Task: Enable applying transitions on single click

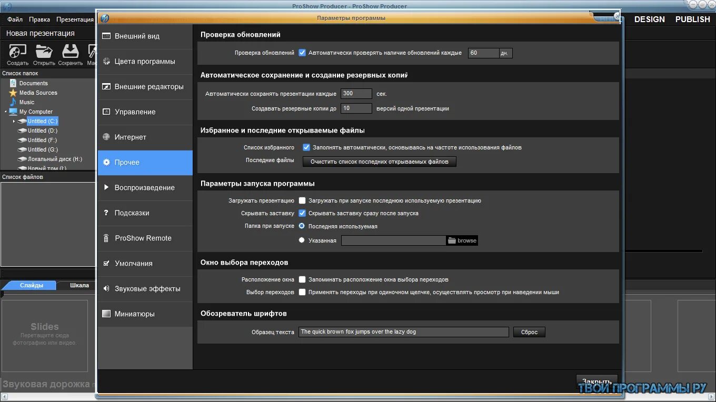Action: 302,292
